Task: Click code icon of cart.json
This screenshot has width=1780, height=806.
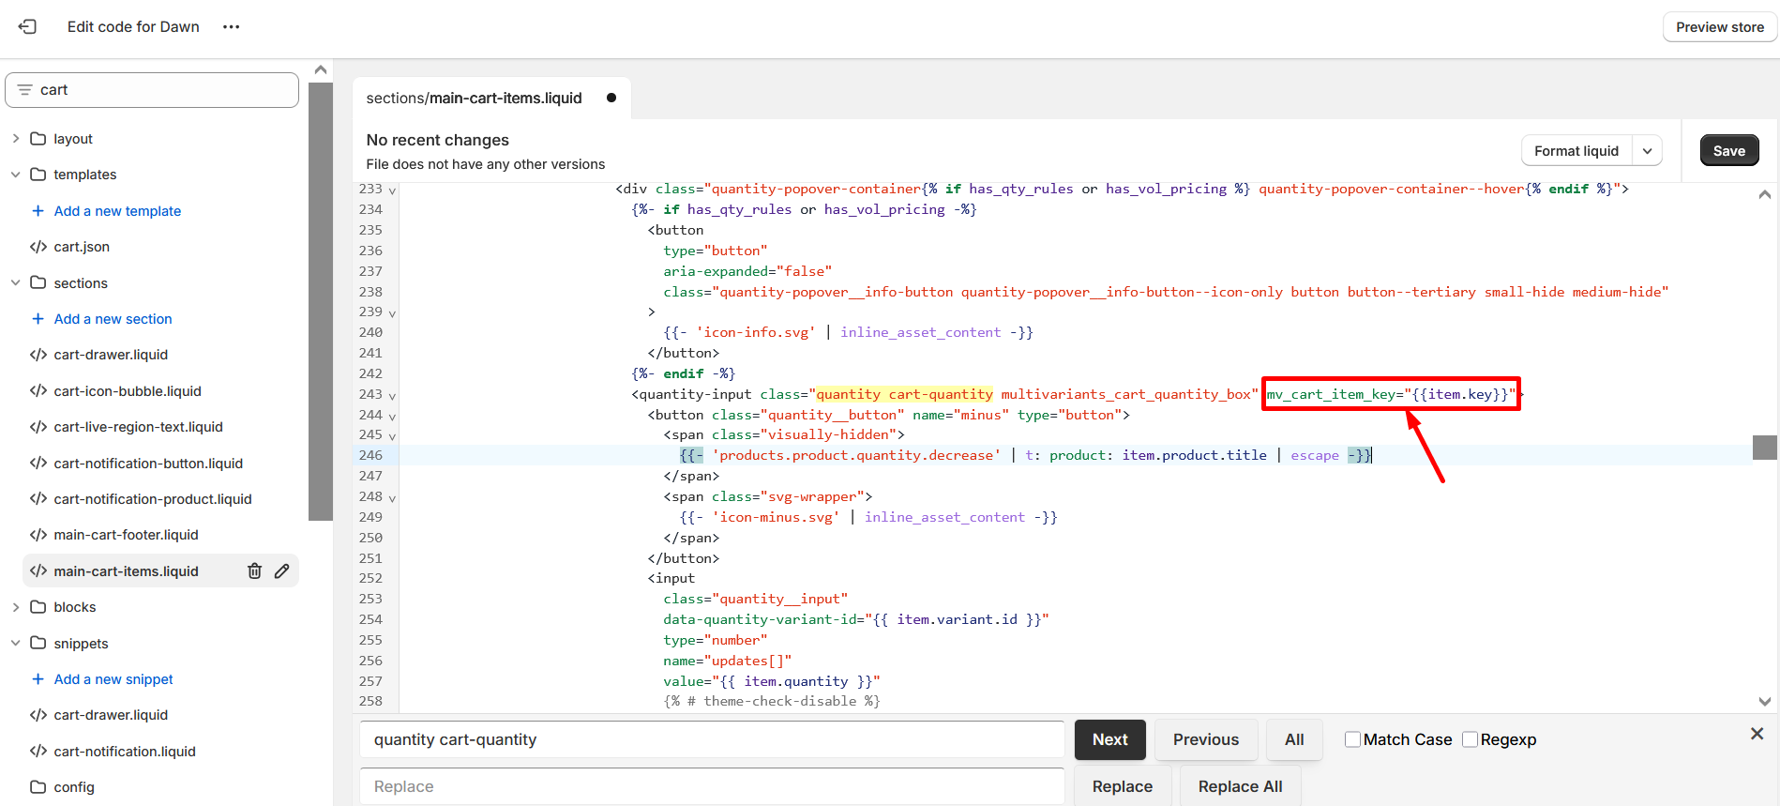Action: pos(38,247)
